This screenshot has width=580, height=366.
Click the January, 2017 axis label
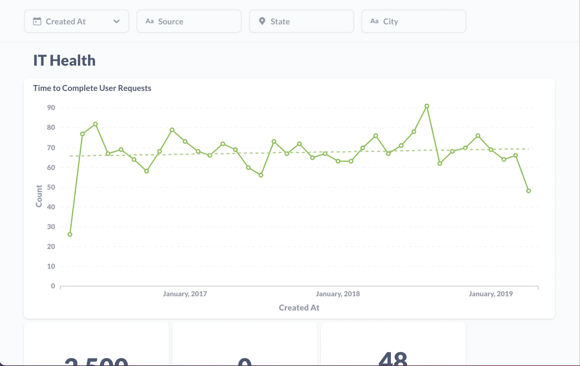pos(185,294)
